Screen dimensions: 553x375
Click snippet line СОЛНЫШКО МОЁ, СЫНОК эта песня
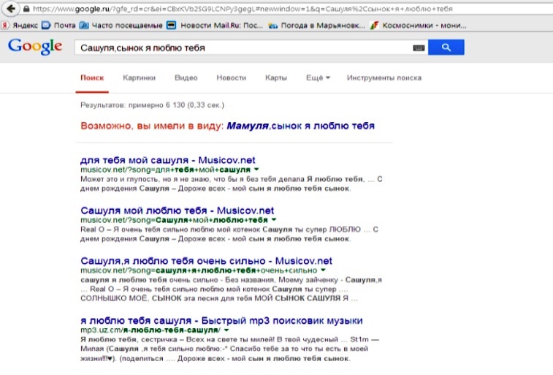coord(219,298)
